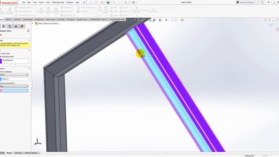This screenshot has height=157, width=279.
Task: Open the View menu
Action: [35, 3]
